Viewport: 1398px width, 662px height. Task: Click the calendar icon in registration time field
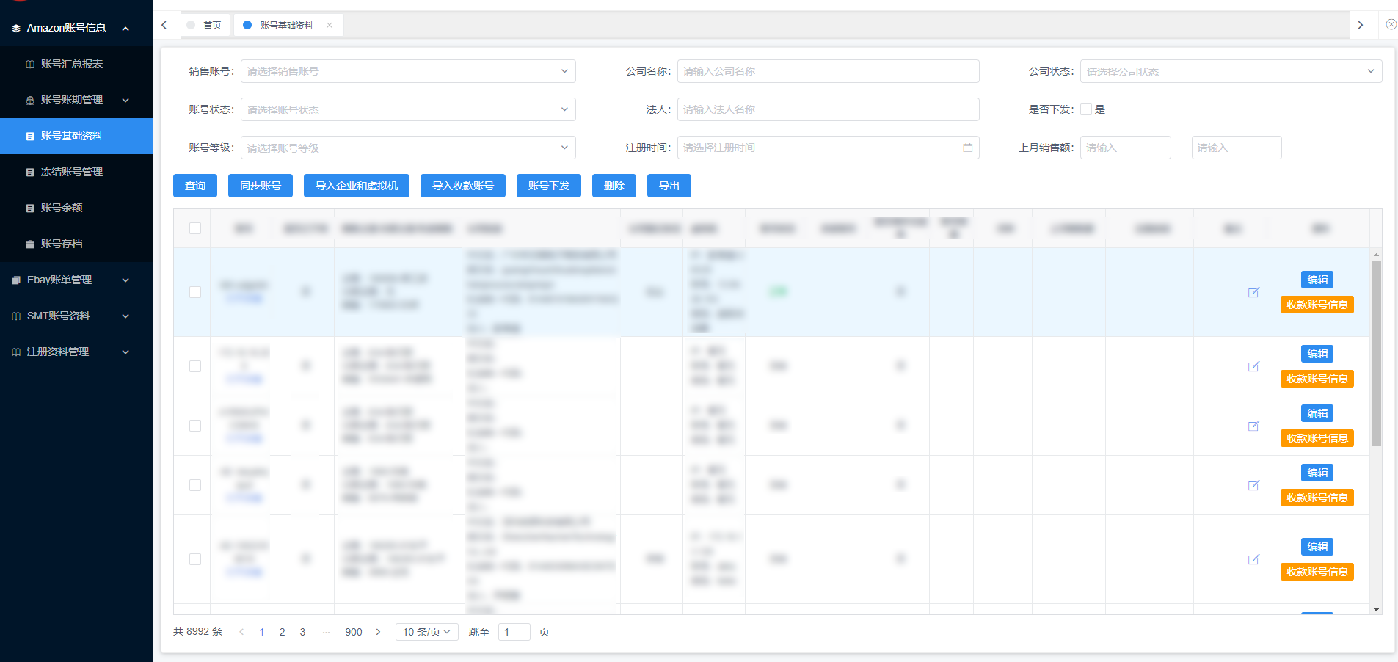[x=967, y=148]
